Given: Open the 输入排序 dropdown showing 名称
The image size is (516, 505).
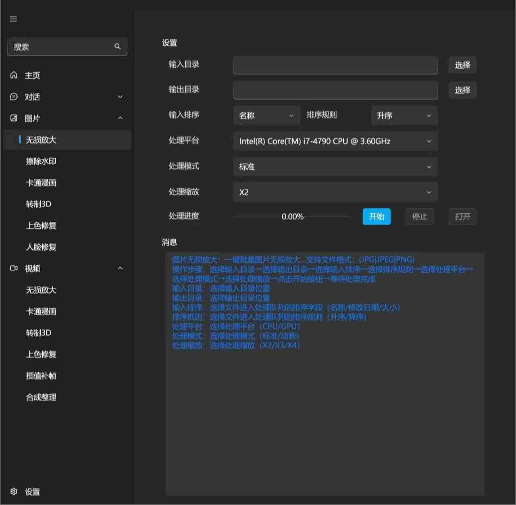Looking at the screenshot, I should (x=266, y=116).
